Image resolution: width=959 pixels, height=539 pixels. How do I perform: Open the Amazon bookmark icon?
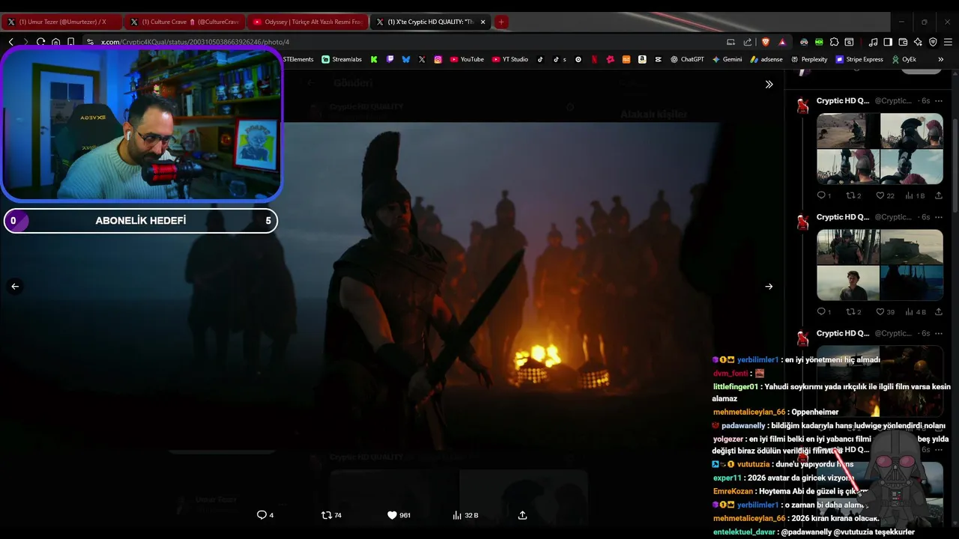click(642, 59)
